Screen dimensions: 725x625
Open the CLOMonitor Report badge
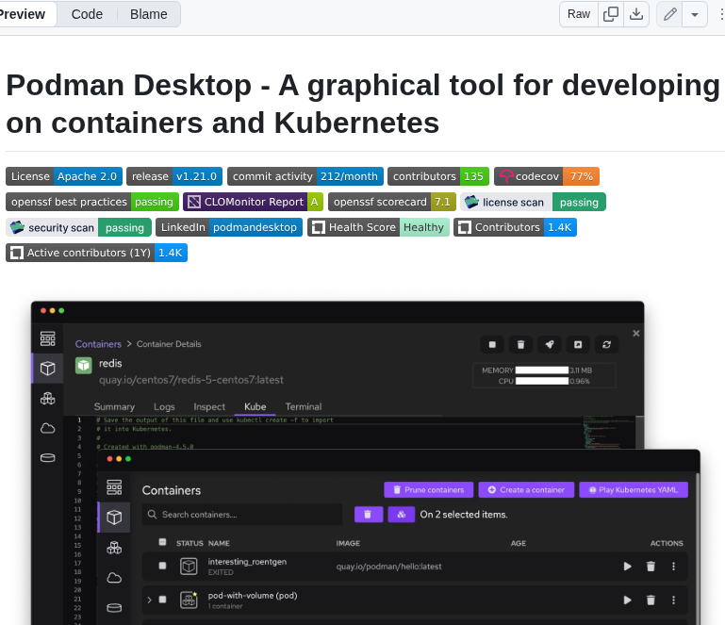click(x=253, y=202)
